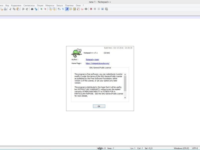The height and width of the screenshot is (150, 200).
Task: Click the license scrollbar thumb
Action: click(x=125, y=83)
